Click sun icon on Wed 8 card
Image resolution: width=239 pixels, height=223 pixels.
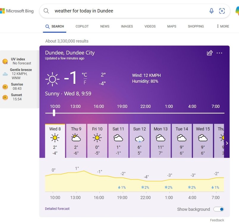55,138
